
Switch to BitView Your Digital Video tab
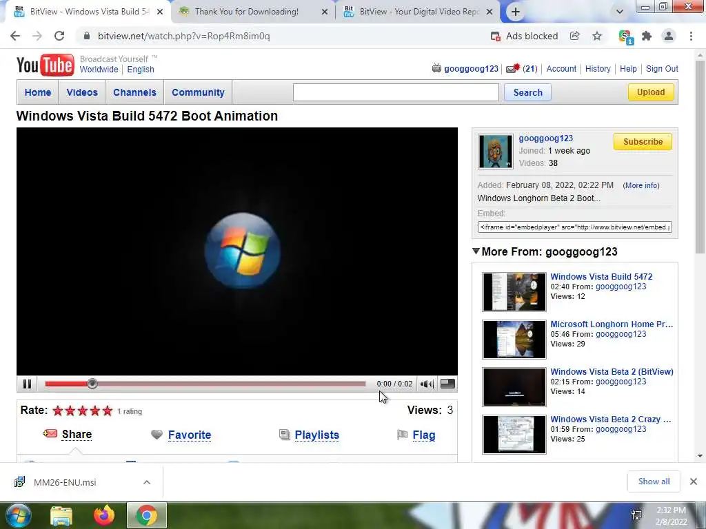418,12
